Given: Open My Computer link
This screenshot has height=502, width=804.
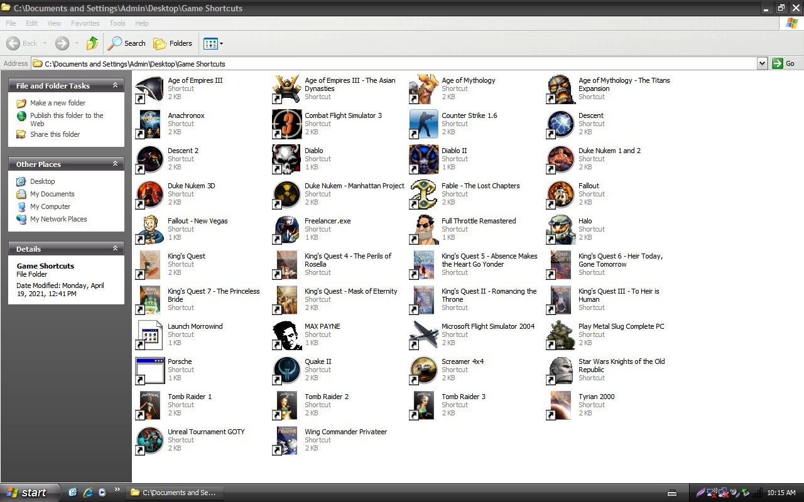Looking at the screenshot, I should 50,206.
